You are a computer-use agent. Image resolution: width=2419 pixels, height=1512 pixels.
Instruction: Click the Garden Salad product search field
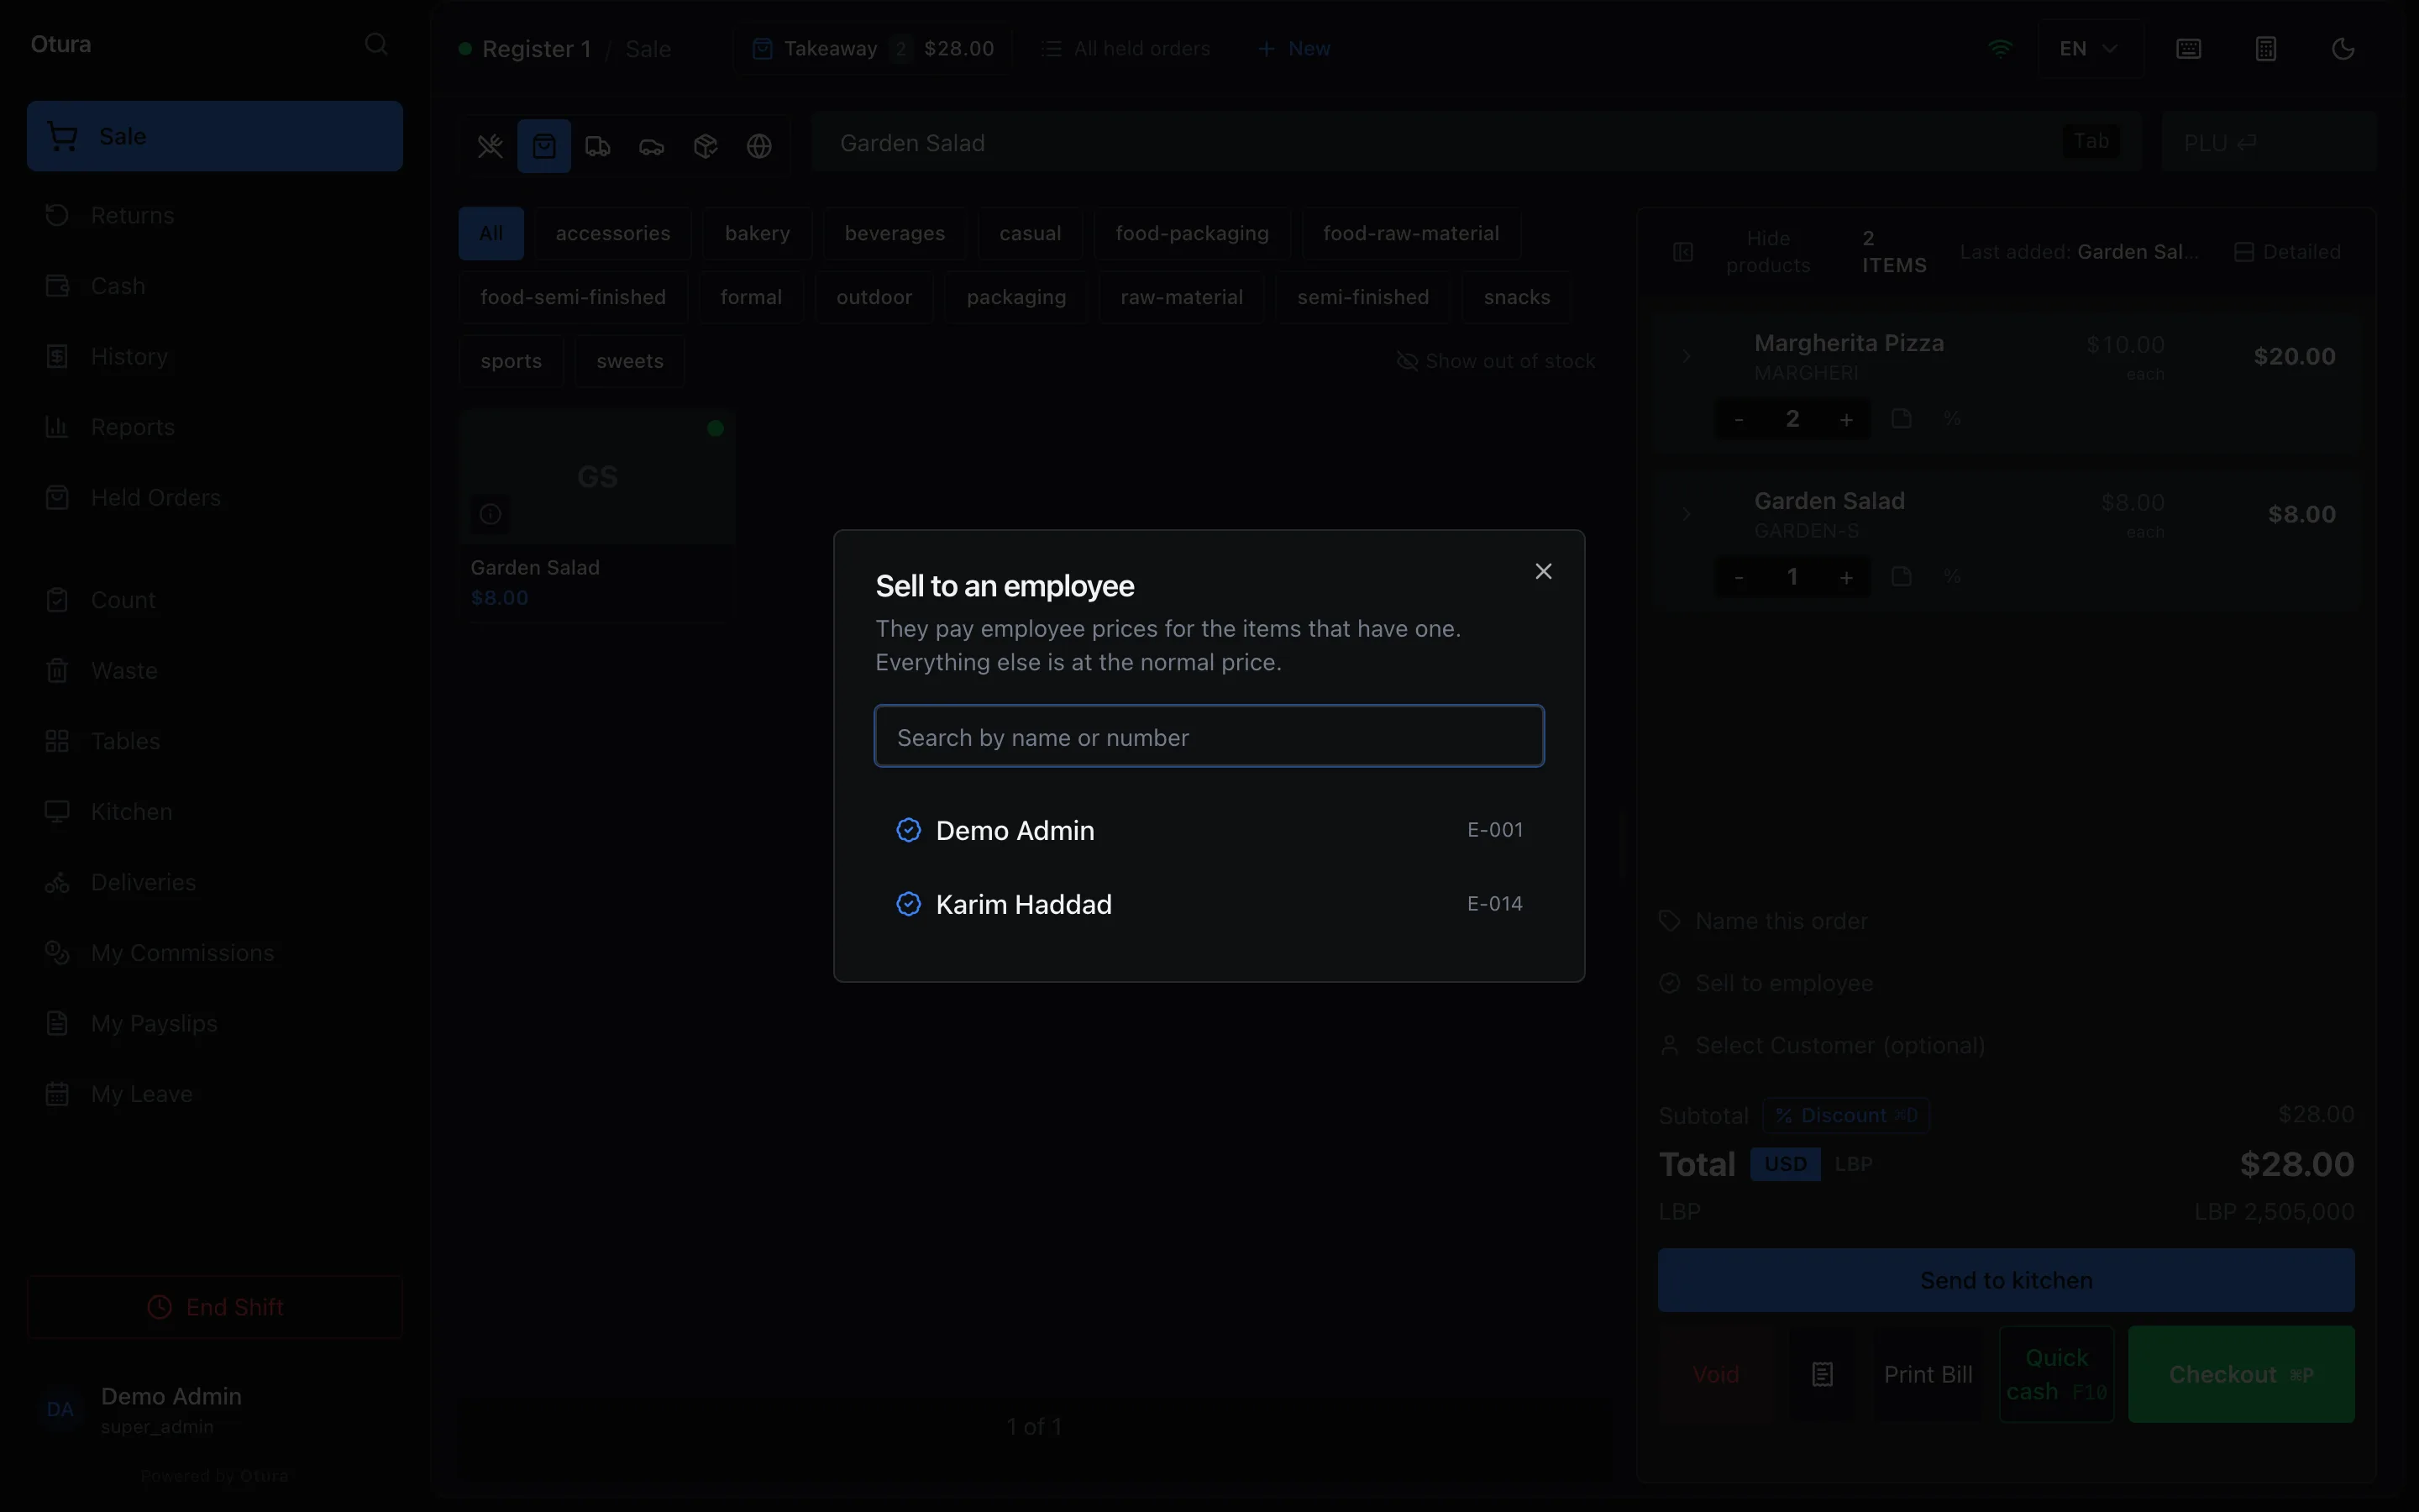(1477, 143)
